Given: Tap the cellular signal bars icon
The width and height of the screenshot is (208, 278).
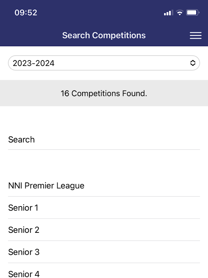Looking at the screenshot, I should tap(168, 13).
